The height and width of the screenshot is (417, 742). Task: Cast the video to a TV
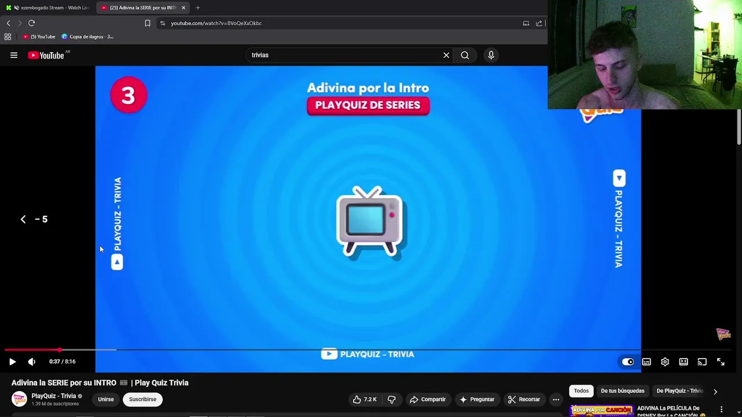pyautogui.click(x=702, y=362)
